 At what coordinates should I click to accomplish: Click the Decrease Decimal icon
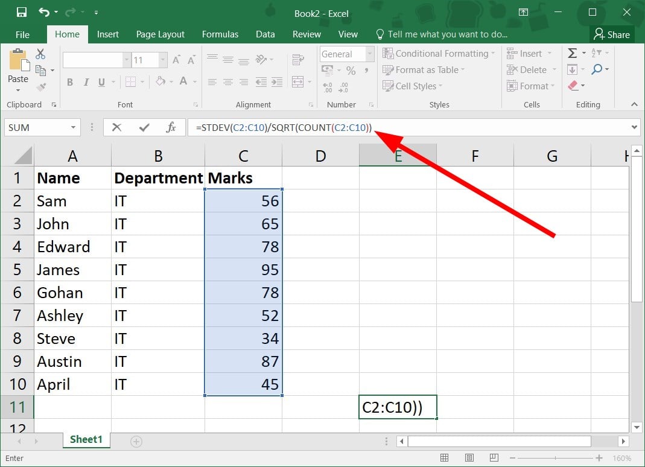click(x=343, y=87)
